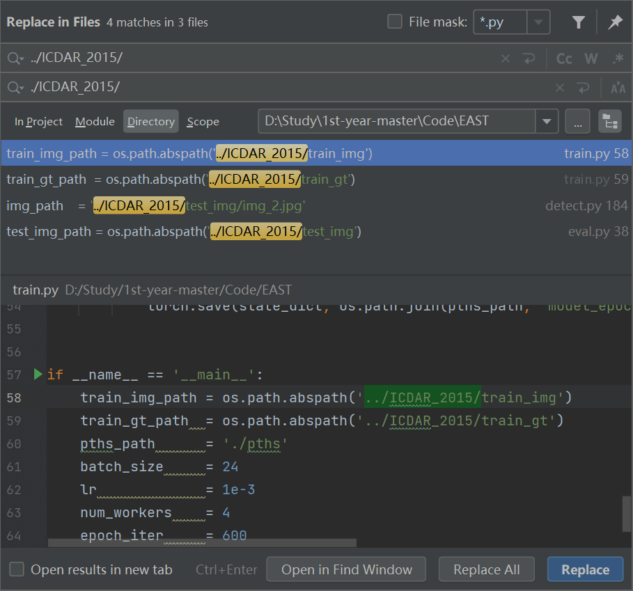This screenshot has width=633, height=591.
Task: Toggle the search recursively tree icon
Action: (x=609, y=121)
